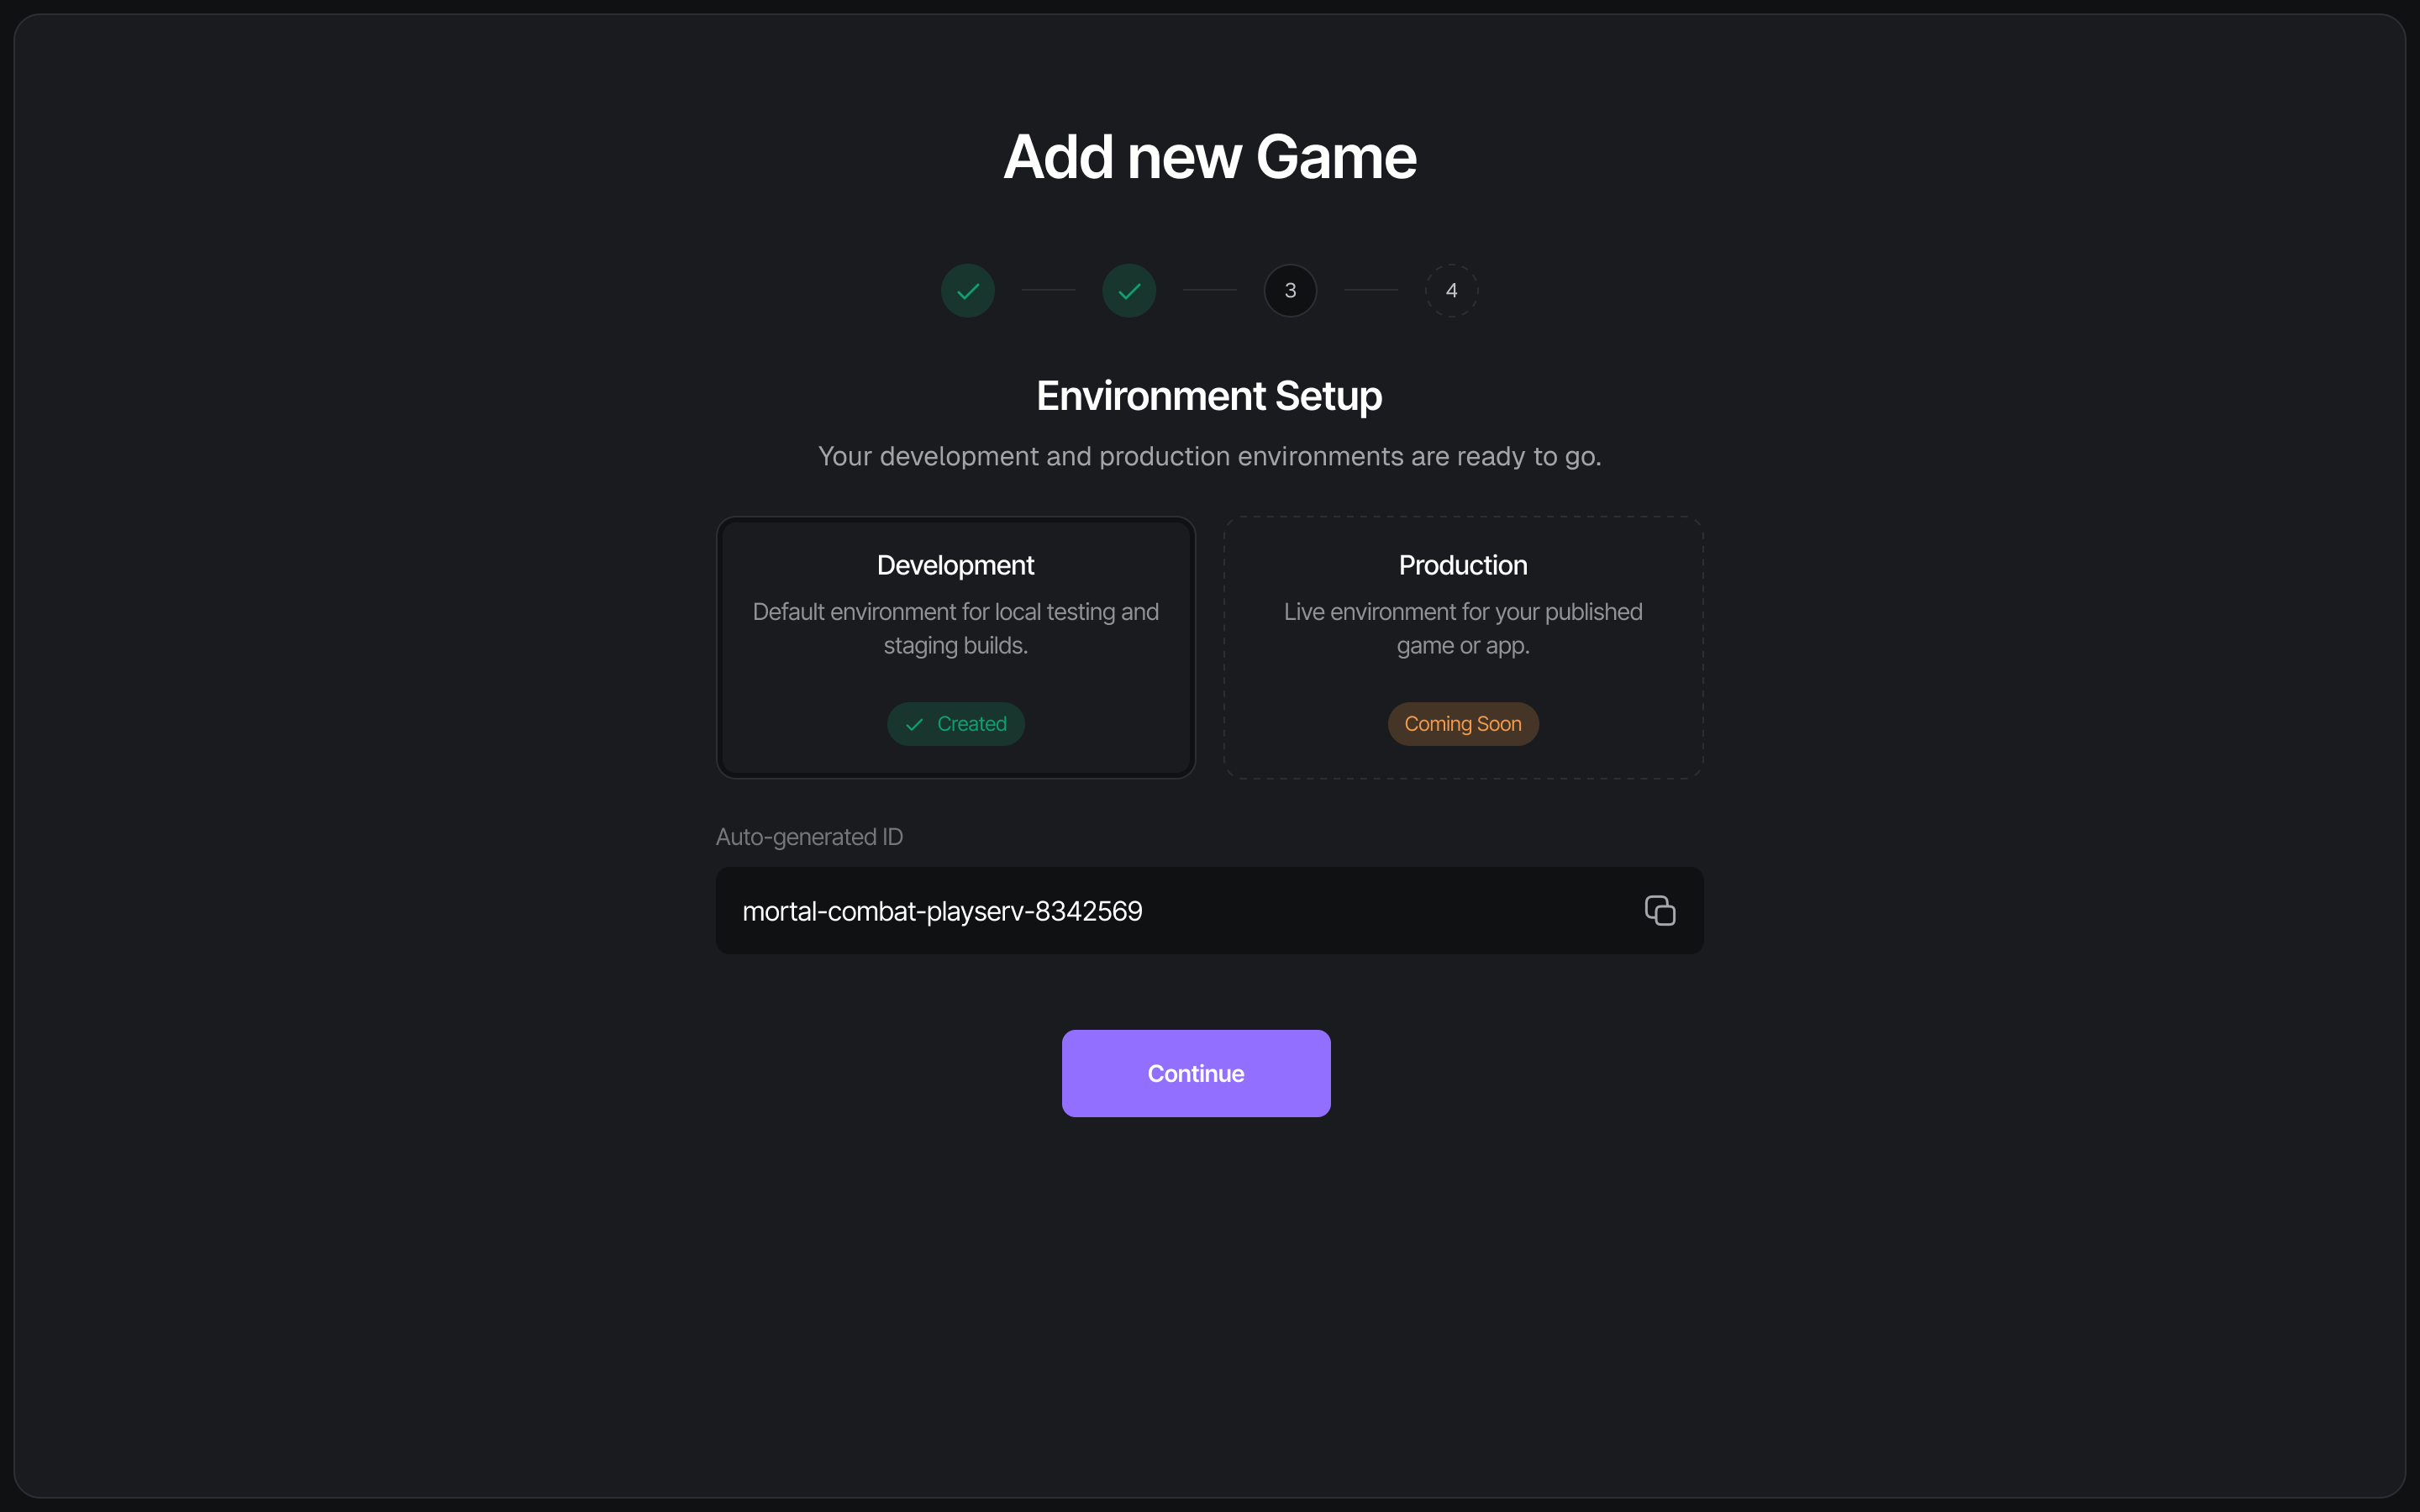Select step 4 in the progress indicator

1451,290
